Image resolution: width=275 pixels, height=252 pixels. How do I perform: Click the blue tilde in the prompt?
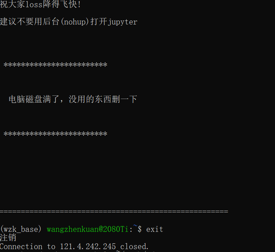135,226
